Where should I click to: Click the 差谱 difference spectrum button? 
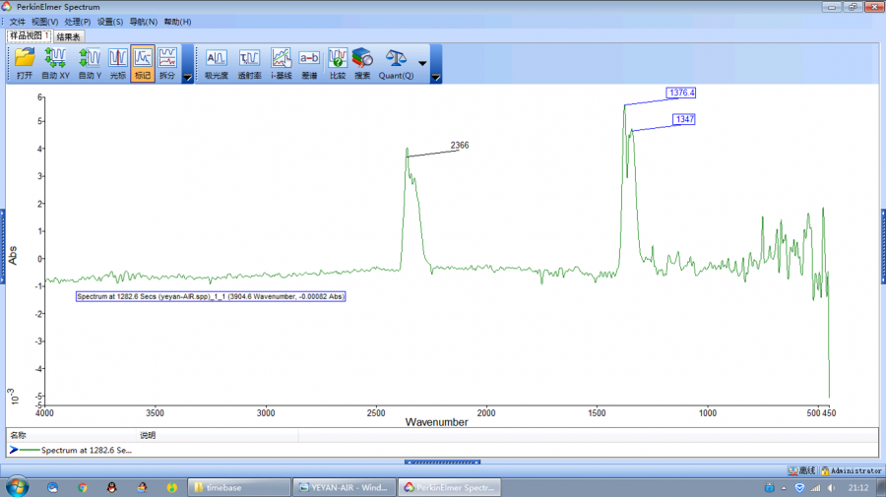pyautogui.click(x=309, y=62)
